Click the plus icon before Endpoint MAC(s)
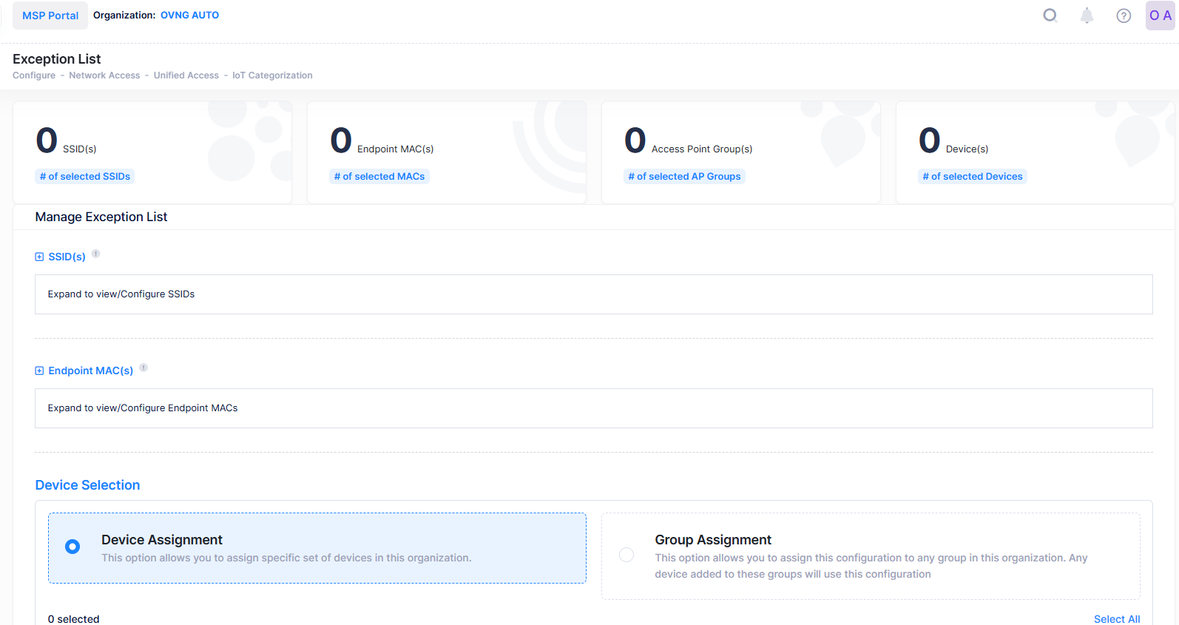This screenshot has height=625, width=1179. tap(39, 371)
